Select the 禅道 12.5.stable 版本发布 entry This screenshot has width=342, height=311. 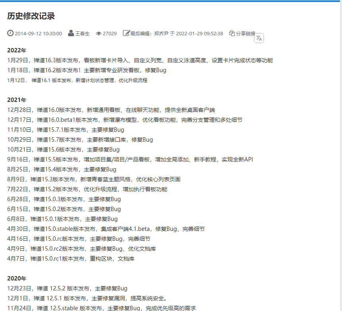[102, 308]
